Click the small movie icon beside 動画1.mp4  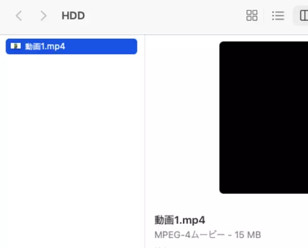(15, 46)
